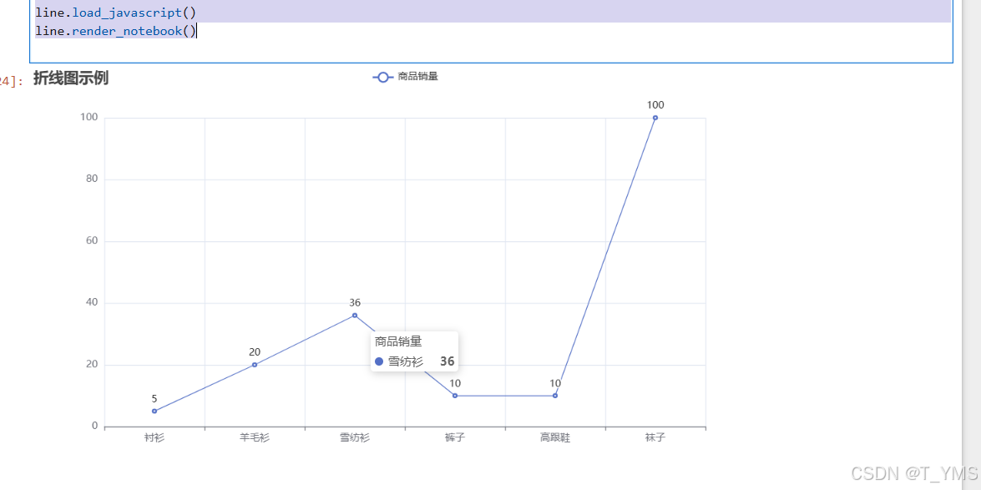Click the 雪纺衫 dot inside the tooltip

tap(381, 361)
